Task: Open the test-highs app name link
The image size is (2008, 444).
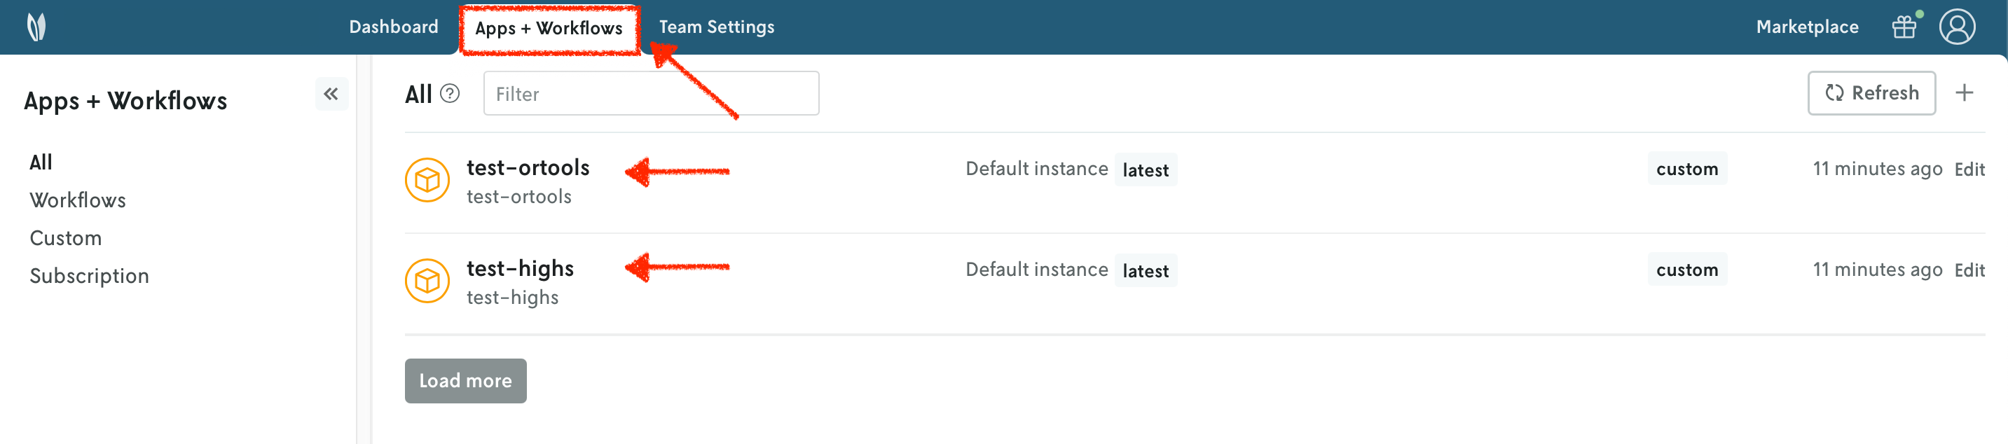Action: 520,269
